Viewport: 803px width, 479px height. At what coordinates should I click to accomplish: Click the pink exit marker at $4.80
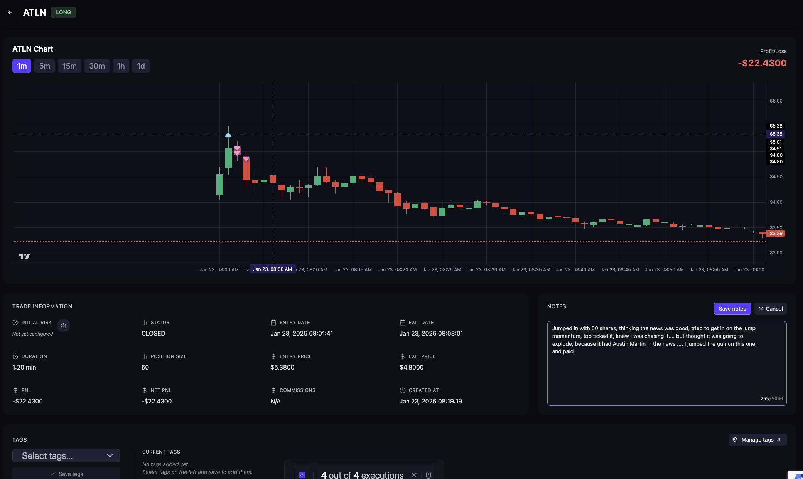(x=246, y=159)
